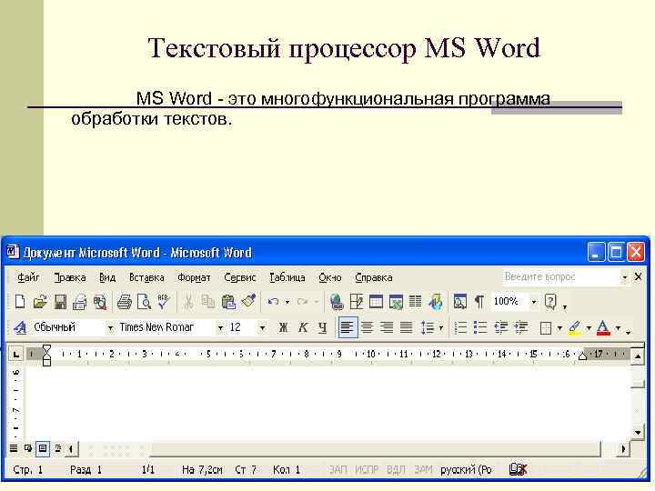
Task: Switch to Web Layout view button
Action: (28, 448)
